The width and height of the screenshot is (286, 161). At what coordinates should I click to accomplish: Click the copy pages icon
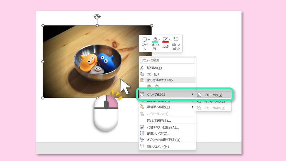click(142, 74)
